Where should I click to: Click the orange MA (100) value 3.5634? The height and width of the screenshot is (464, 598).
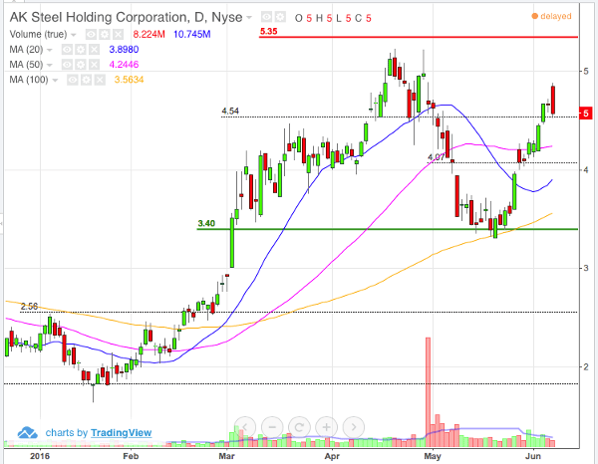click(129, 80)
